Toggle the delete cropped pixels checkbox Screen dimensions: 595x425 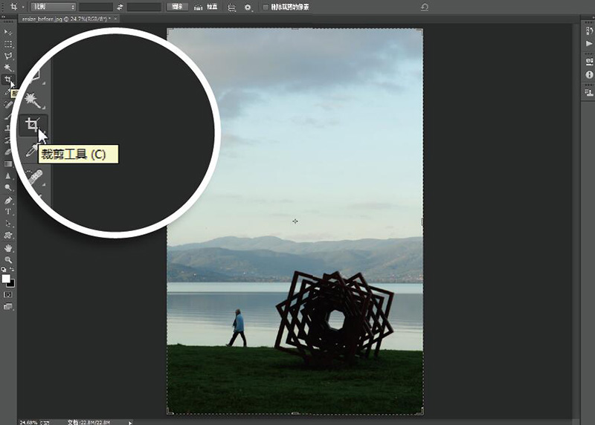click(x=266, y=7)
